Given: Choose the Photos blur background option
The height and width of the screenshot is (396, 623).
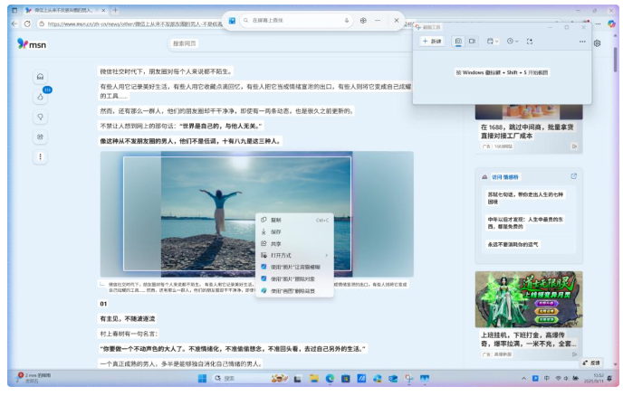Looking at the screenshot, I should click(x=294, y=267).
